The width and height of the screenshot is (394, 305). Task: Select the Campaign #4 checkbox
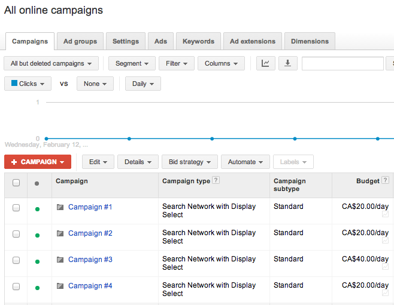coord(16,286)
